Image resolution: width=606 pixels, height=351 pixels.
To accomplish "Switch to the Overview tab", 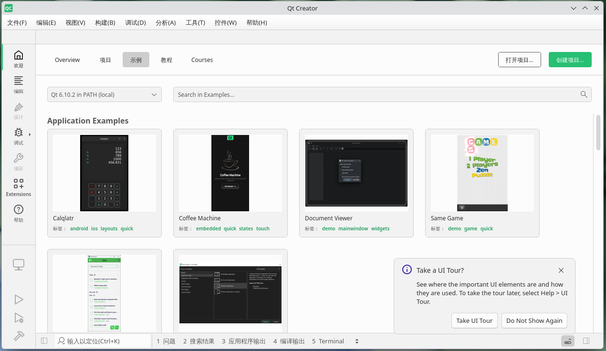I will pyautogui.click(x=67, y=60).
